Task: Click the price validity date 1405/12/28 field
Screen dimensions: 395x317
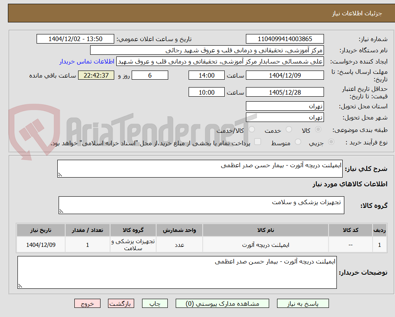Action: point(285,92)
